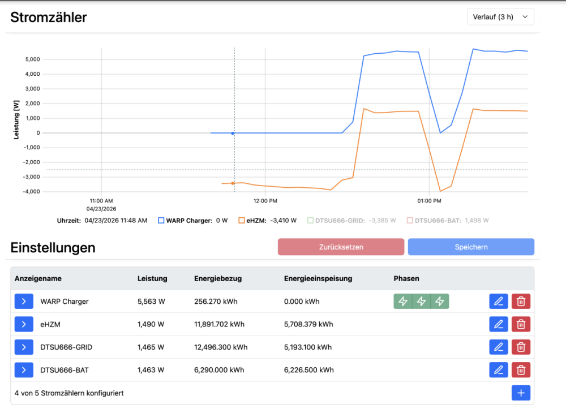
Task: Remove the eHZM meter with trash icon
Action: (x=521, y=324)
